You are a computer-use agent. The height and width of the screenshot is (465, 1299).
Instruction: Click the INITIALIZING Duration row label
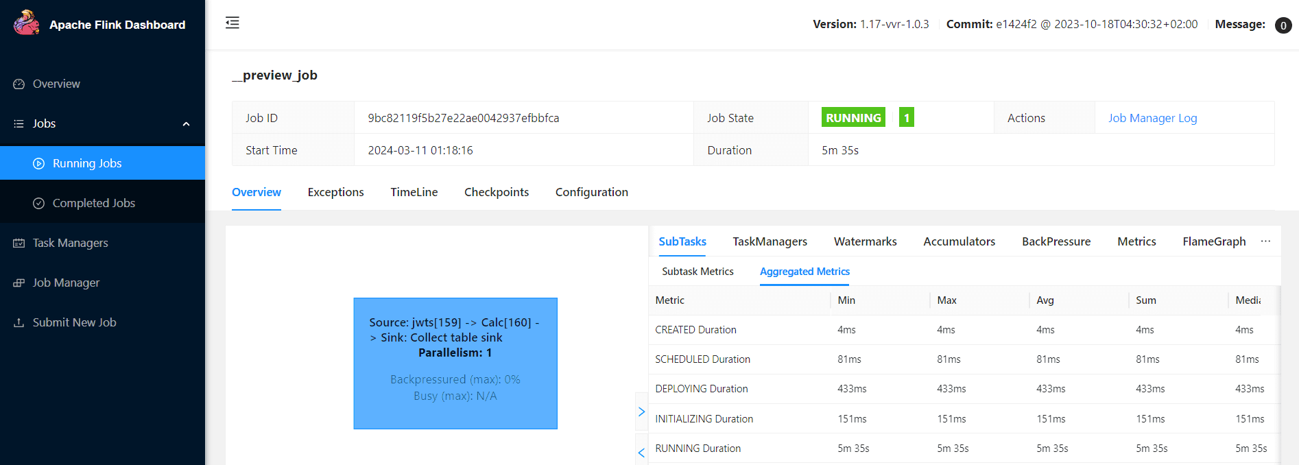tap(704, 419)
